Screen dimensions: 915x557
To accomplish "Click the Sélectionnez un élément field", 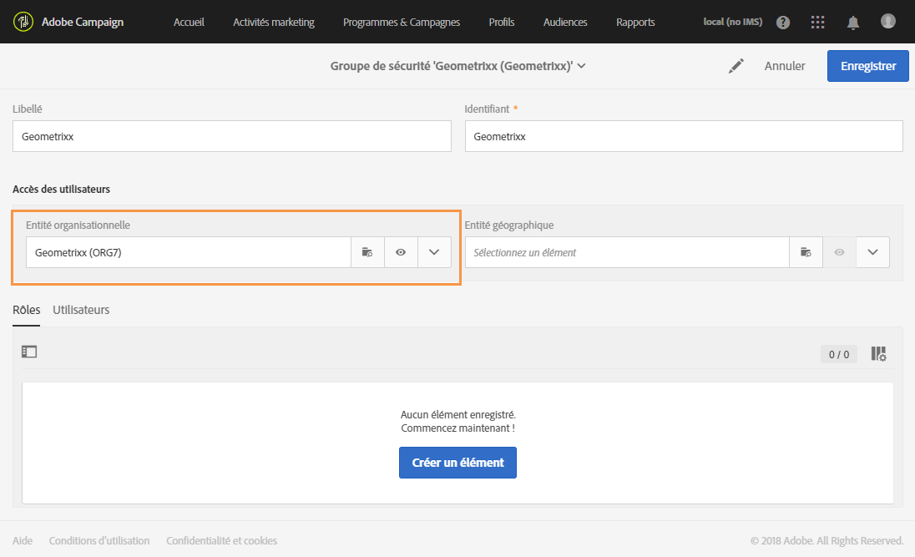I will (x=627, y=252).
